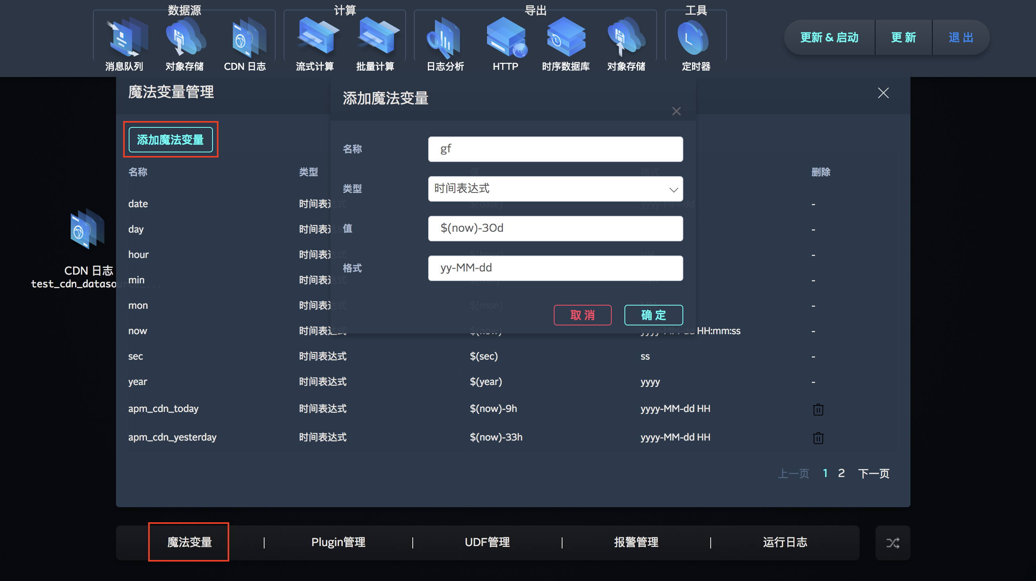
Task: Close the 魔法变量管理 panel
Action: pyautogui.click(x=883, y=93)
